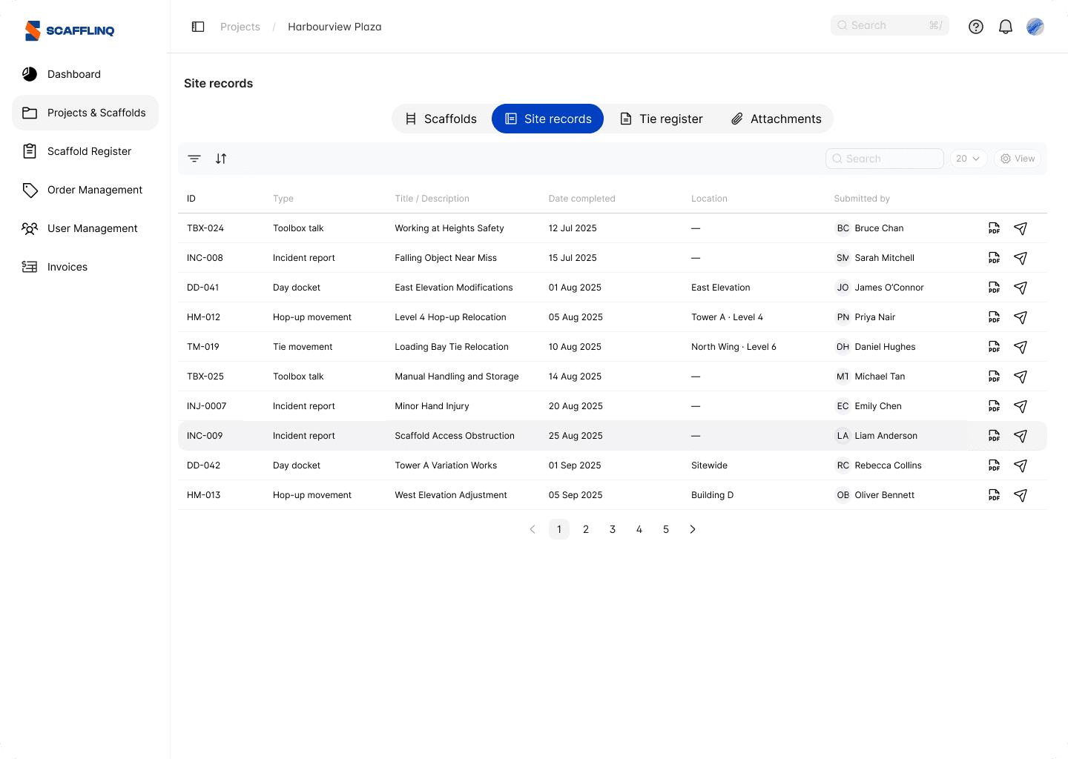Send the INC-008 record
Viewport: 1068px width, 759px height.
pos(1021,258)
